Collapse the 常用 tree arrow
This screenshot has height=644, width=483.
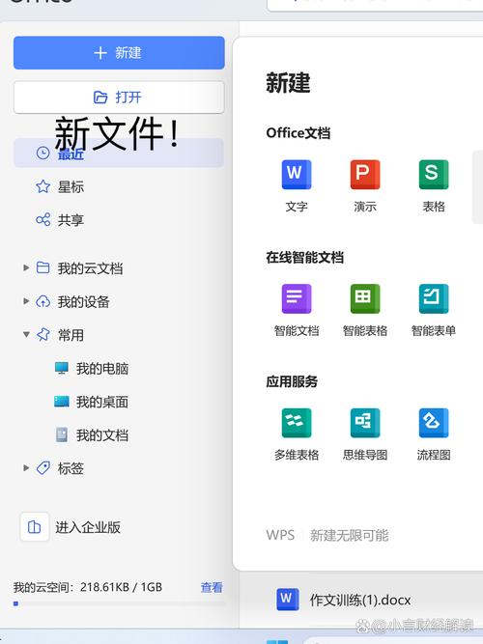coord(26,334)
